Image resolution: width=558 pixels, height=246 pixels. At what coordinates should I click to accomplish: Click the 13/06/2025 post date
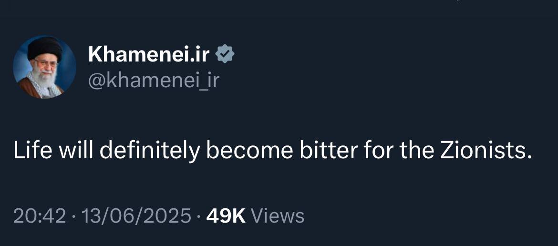[136, 216]
